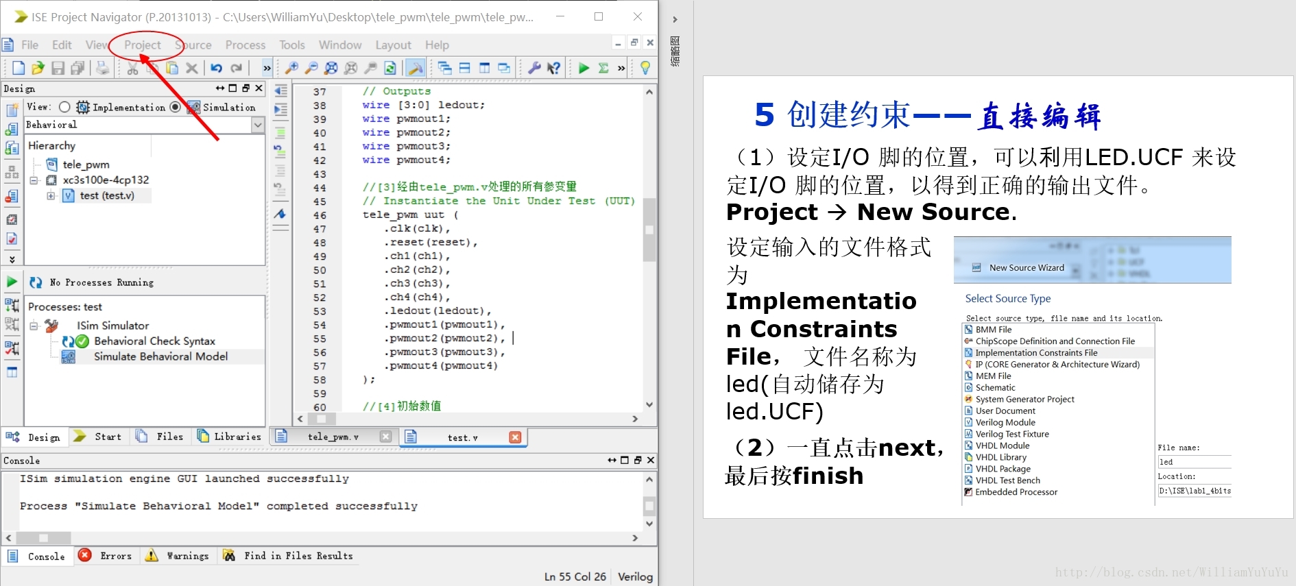
Task: Show more toolbar items after Sigma icon
Action: pos(621,68)
